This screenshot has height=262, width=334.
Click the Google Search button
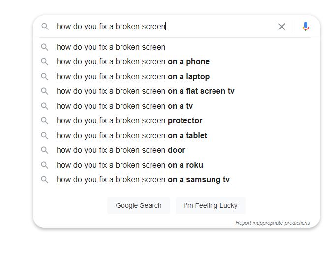[139, 205]
